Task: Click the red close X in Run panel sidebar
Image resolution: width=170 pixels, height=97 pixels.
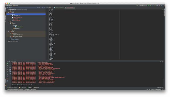Action: [7, 79]
